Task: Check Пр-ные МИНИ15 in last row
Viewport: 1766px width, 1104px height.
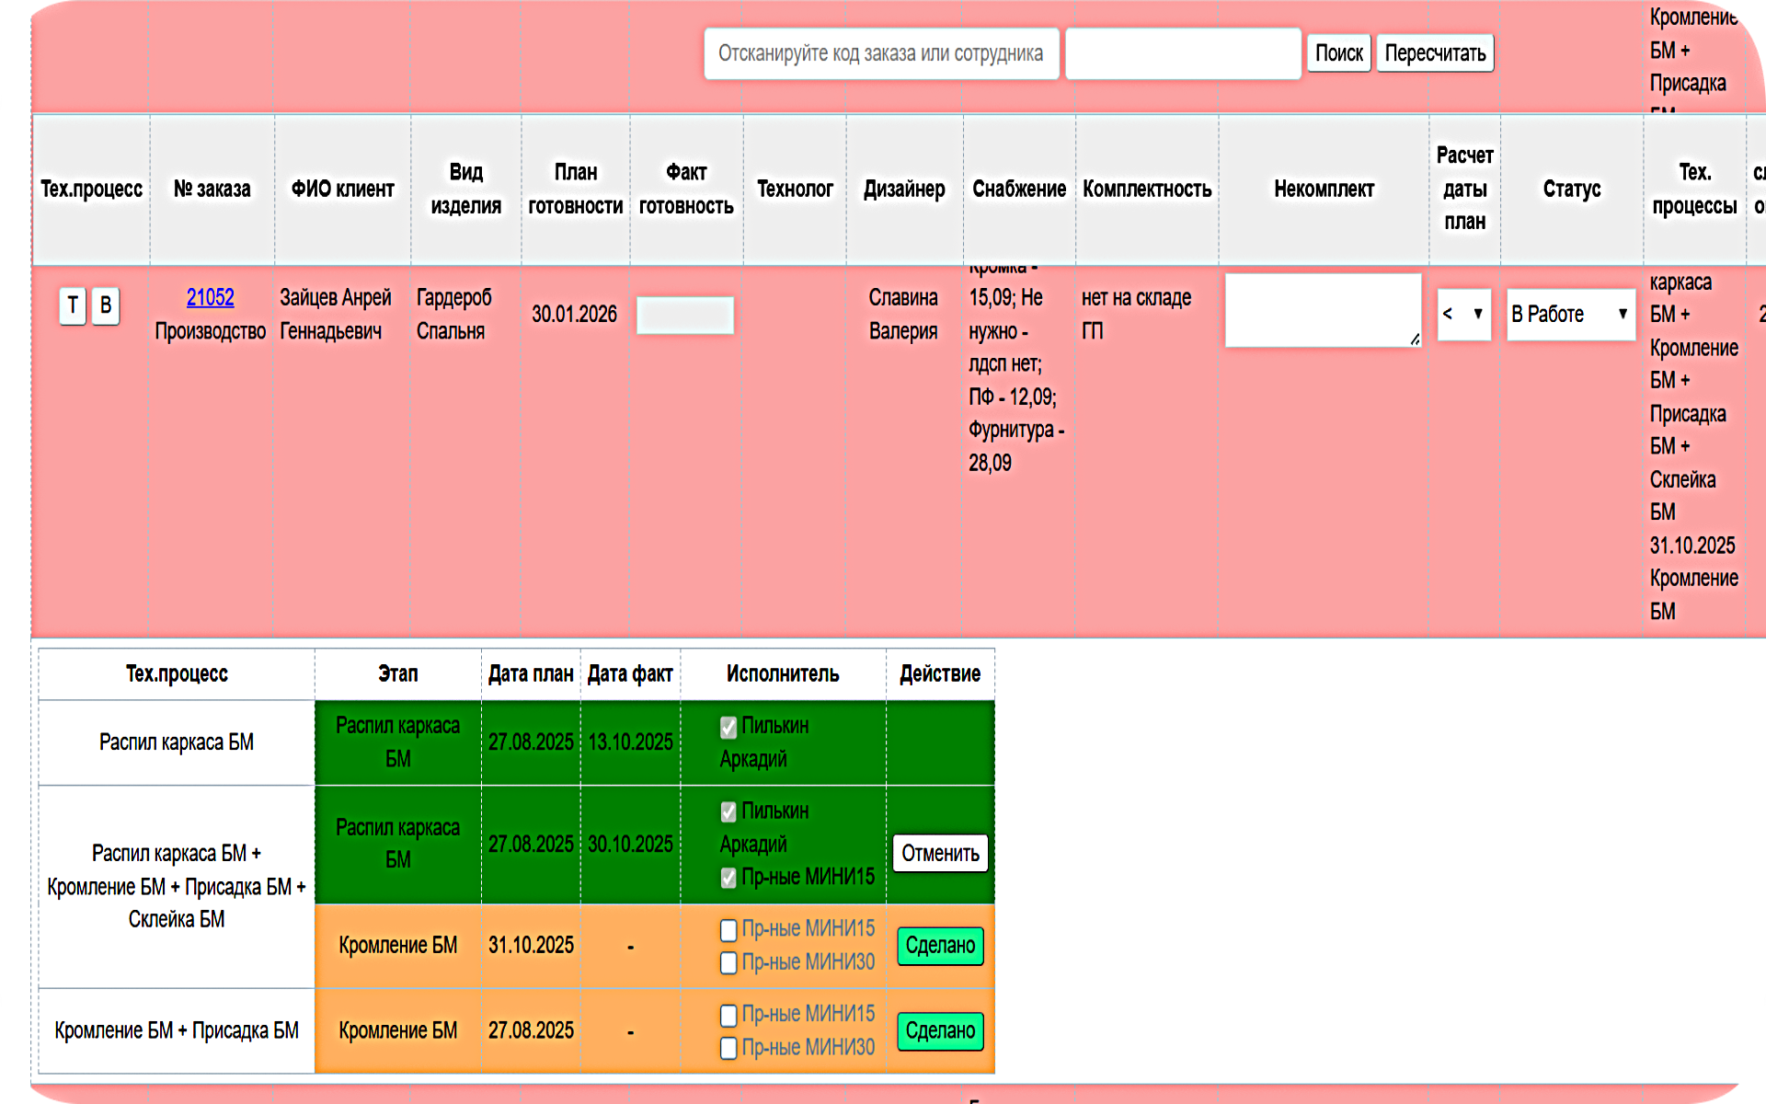Action: 728,1015
